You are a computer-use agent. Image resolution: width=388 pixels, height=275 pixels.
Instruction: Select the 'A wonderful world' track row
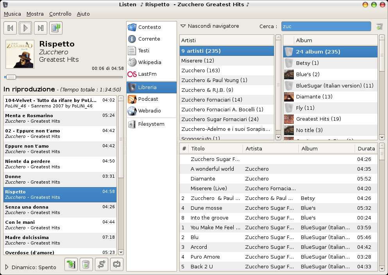279,169
